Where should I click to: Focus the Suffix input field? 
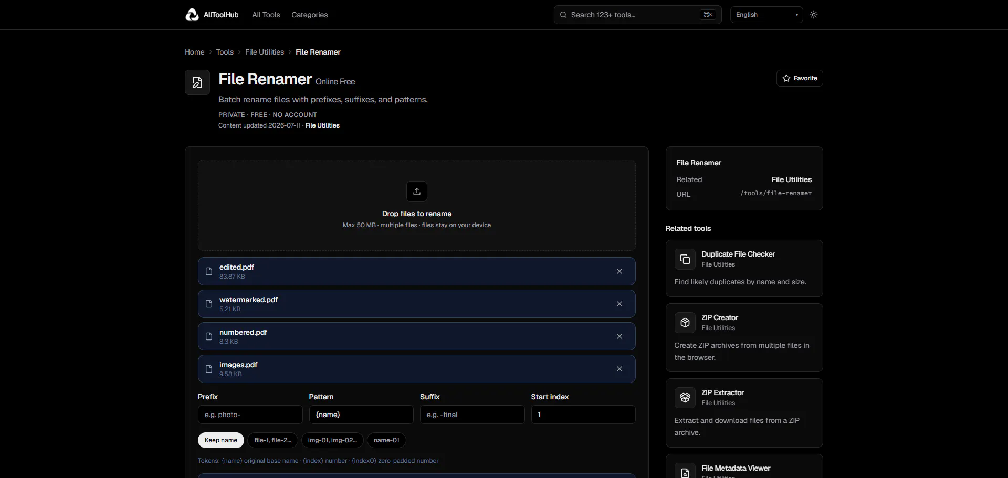tap(472, 415)
